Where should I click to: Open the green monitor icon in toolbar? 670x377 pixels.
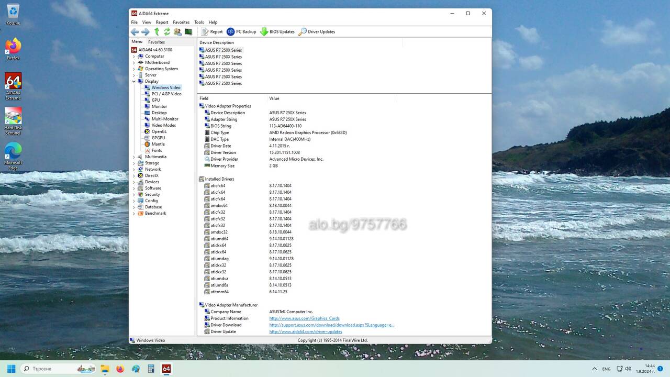click(188, 32)
